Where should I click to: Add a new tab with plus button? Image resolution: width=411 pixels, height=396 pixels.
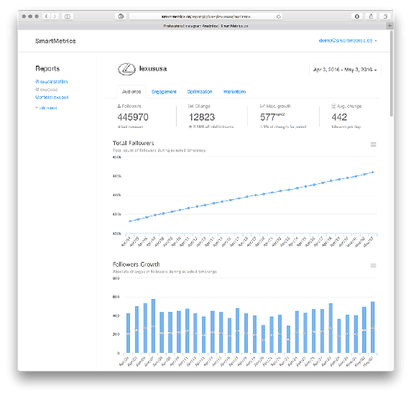point(389,26)
